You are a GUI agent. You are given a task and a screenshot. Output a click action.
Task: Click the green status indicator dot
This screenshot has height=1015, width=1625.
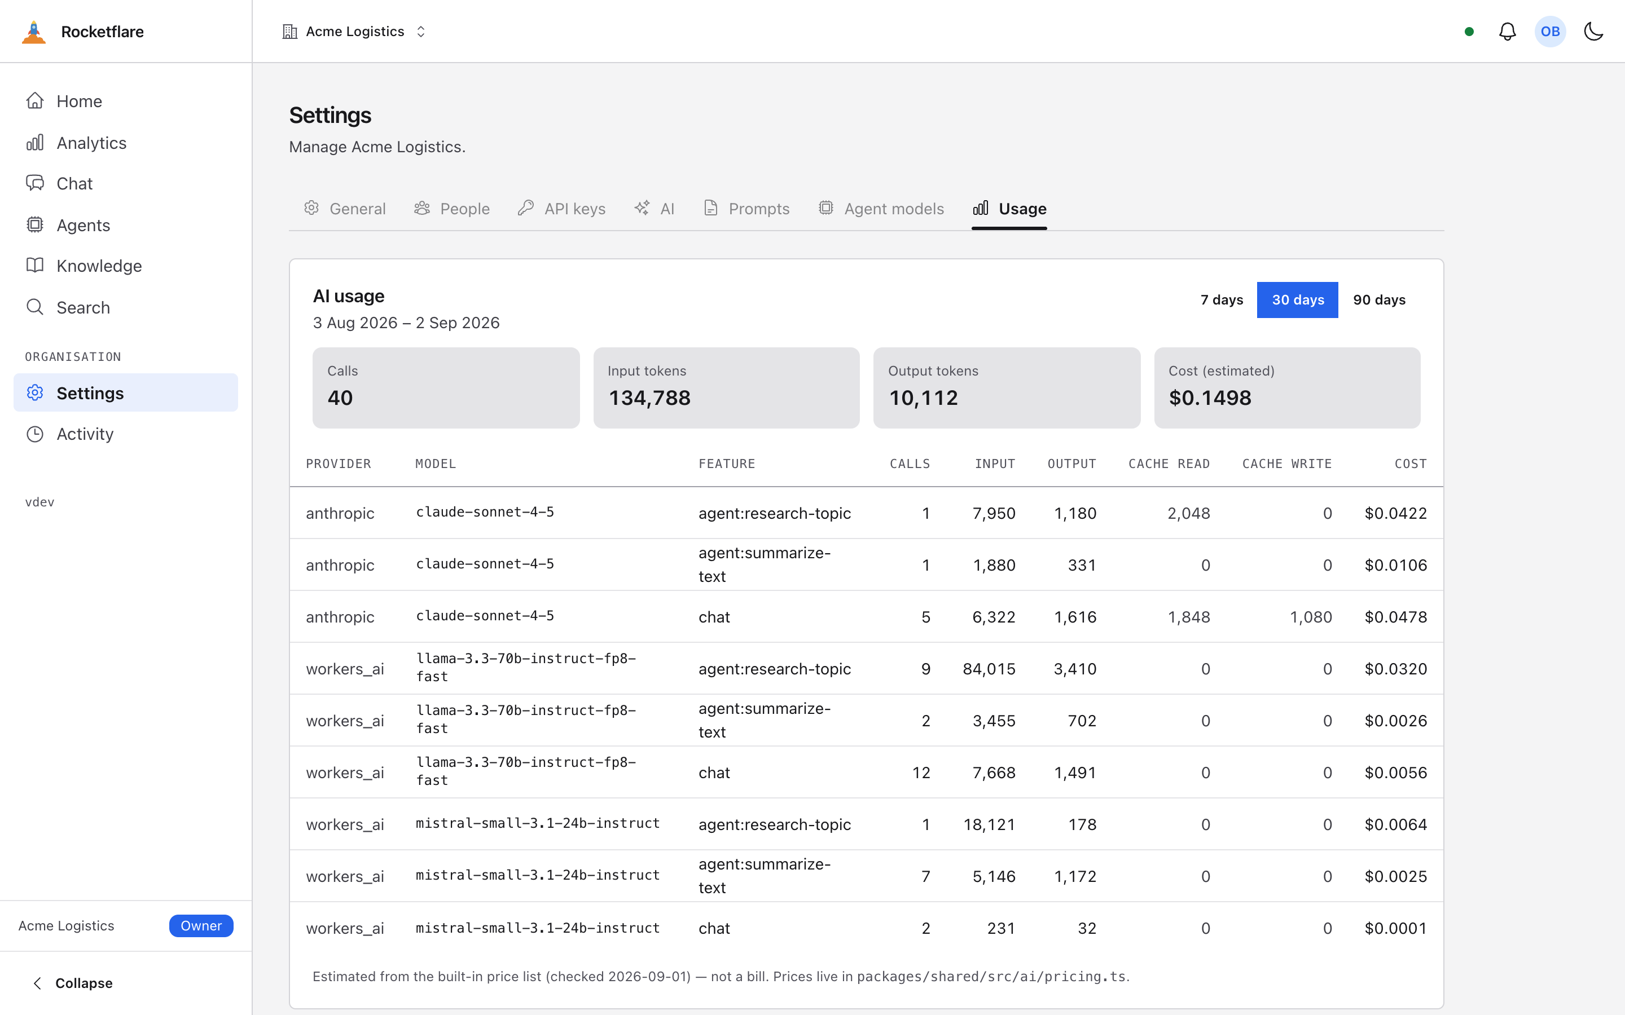[1469, 32]
